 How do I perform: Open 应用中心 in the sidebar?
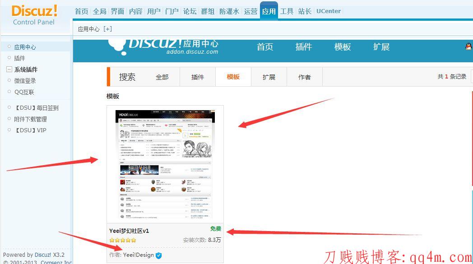[x=25, y=47]
